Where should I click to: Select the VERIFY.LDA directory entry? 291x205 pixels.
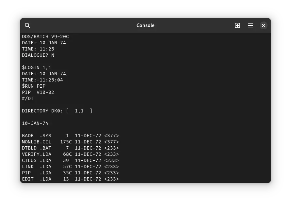point(70,154)
